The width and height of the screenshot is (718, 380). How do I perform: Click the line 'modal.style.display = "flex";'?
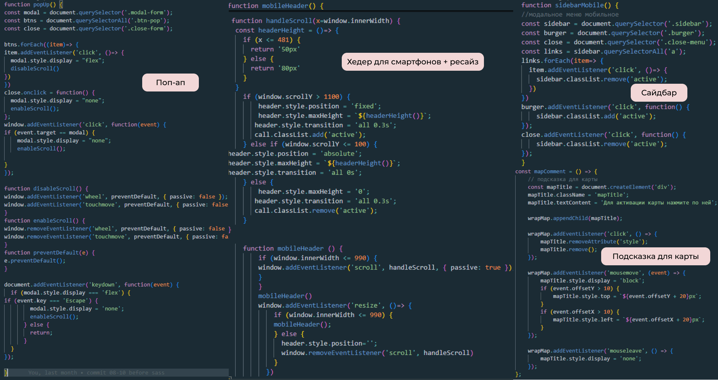[57, 61]
